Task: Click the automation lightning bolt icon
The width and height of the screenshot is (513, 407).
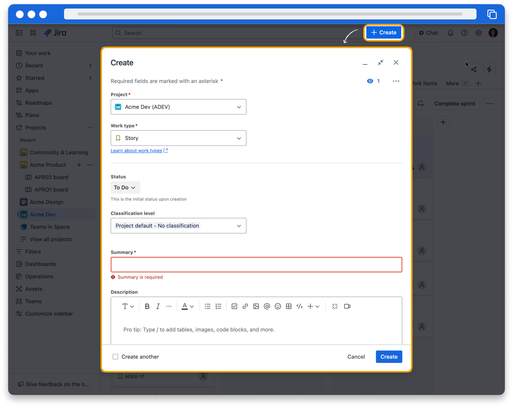Action: pos(489,69)
